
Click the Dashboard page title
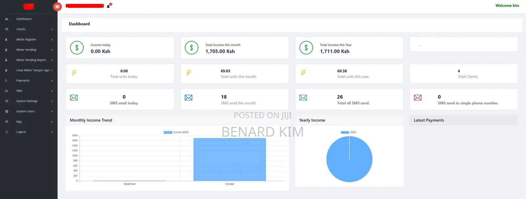pyautogui.click(x=79, y=24)
